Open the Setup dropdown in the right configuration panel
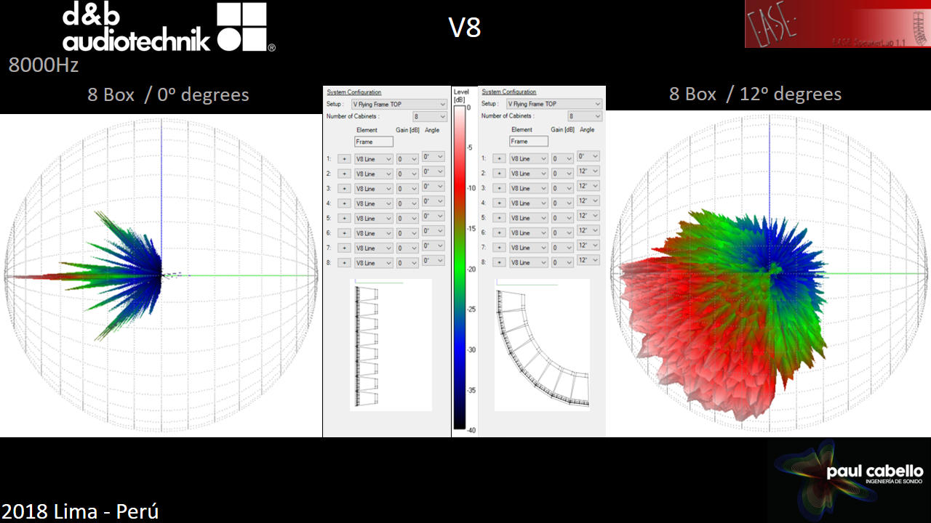The width and height of the screenshot is (931, 523). pos(554,104)
